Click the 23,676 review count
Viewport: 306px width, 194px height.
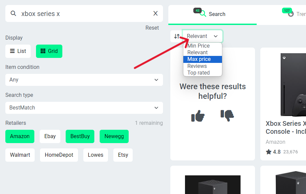click(290, 152)
